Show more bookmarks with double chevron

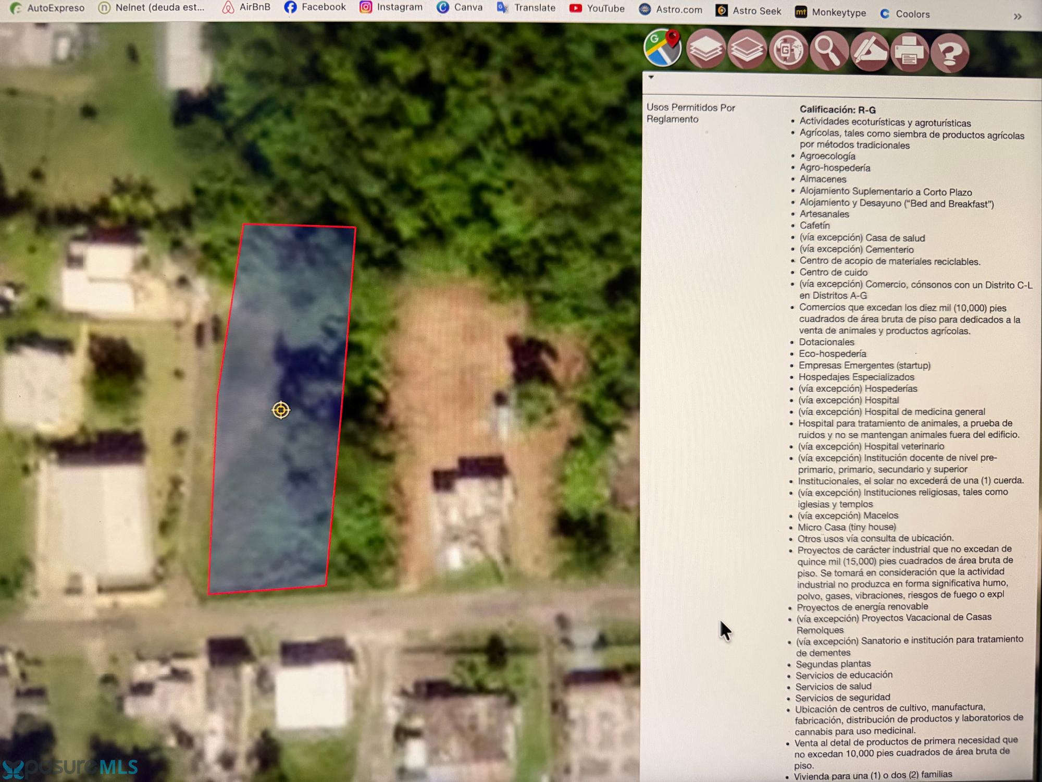click(1017, 17)
